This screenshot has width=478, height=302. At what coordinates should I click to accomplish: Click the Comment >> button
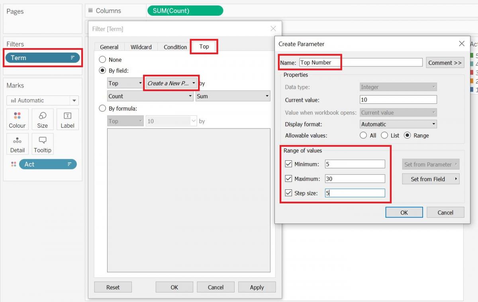(x=445, y=62)
